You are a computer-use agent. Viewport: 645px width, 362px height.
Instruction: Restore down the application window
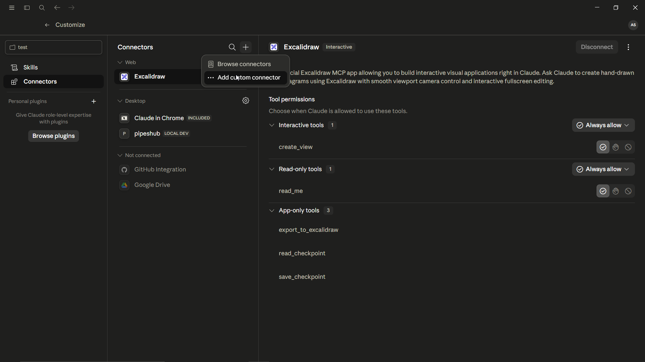pos(616,8)
